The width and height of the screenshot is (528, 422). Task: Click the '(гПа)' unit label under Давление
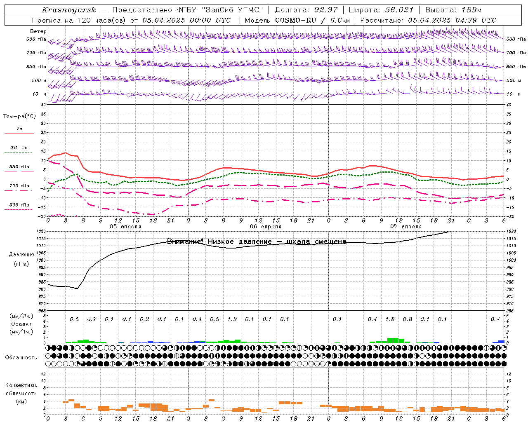(x=21, y=264)
